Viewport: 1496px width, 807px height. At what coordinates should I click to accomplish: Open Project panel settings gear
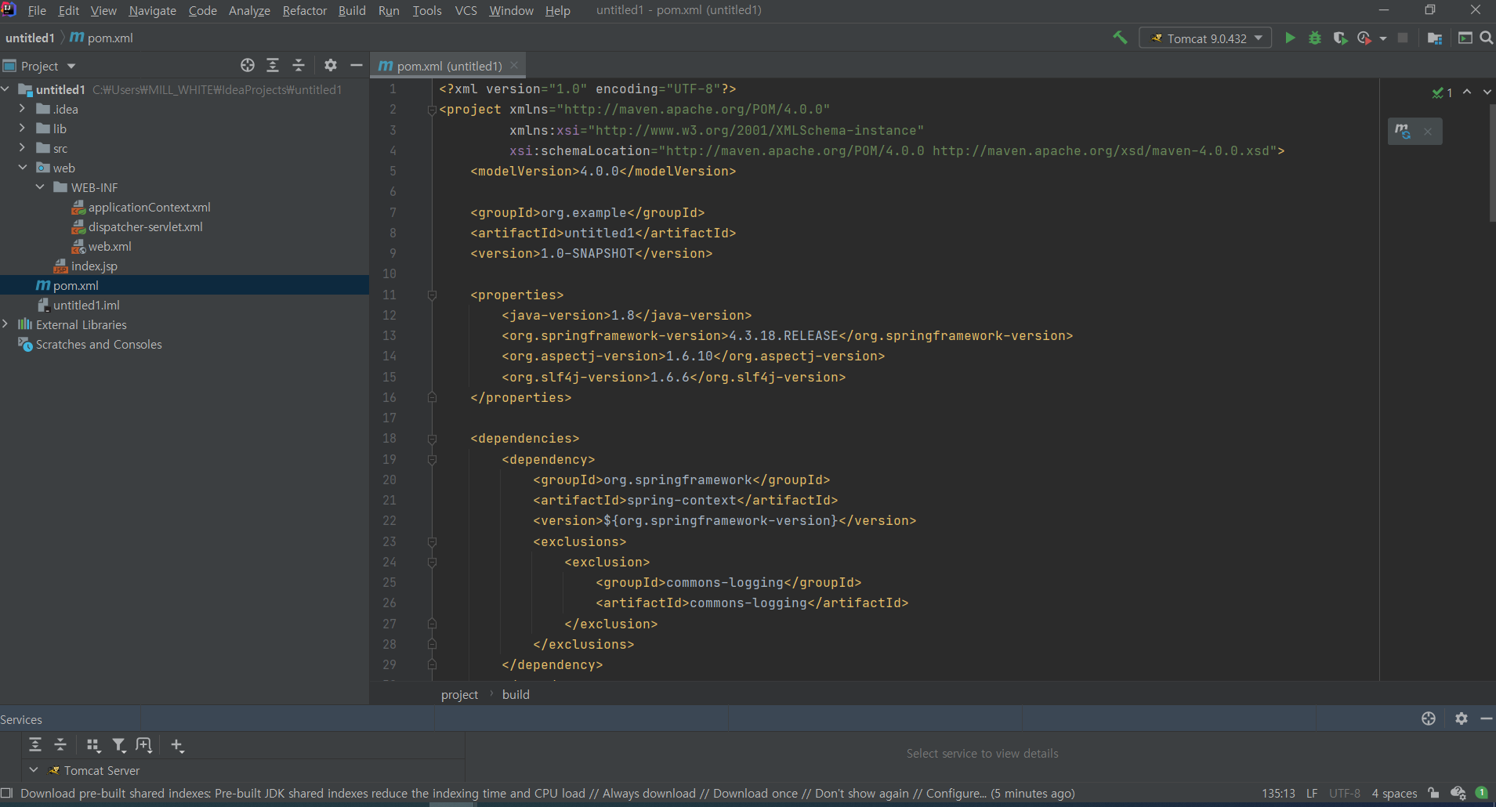click(331, 65)
